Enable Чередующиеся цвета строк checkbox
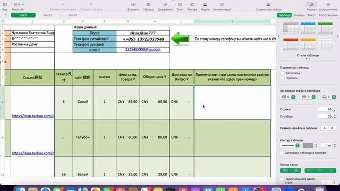Screen dimensions: 340x191 [x=282, y=179]
